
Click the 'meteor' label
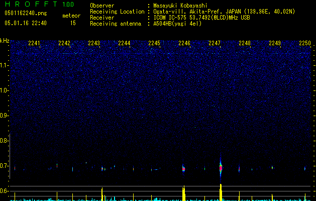coord(71,16)
